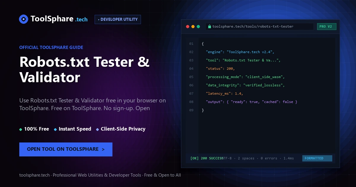Click the 2 spaces status entry
Image resolution: width=356 pixels, height=187 pixels.
(246, 158)
